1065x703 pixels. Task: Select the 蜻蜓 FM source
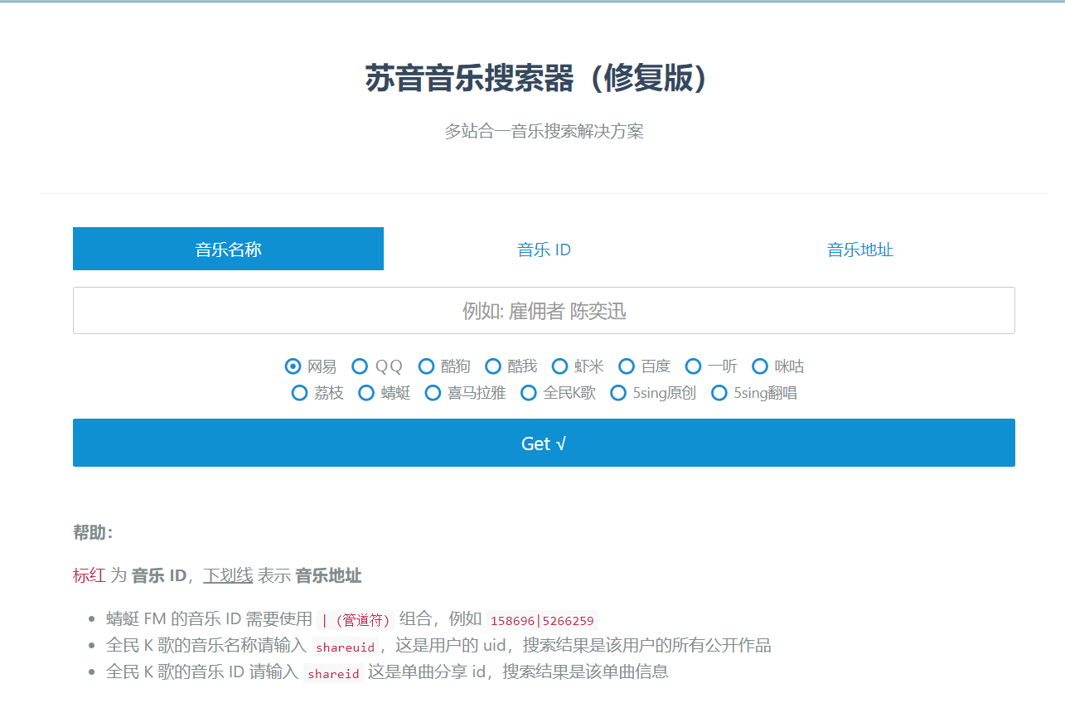(x=366, y=393)
